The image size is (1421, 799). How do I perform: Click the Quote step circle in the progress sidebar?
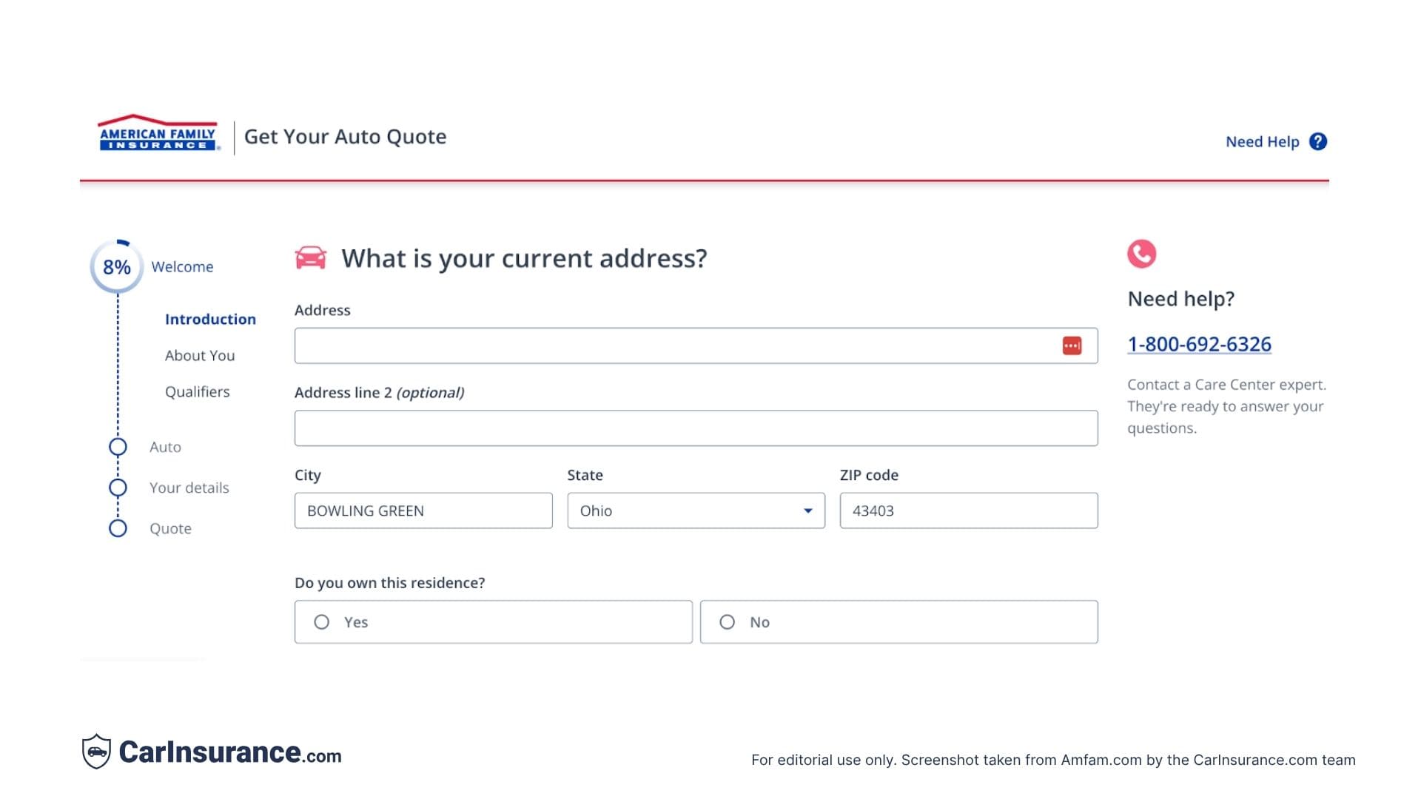tap(118, 528)
